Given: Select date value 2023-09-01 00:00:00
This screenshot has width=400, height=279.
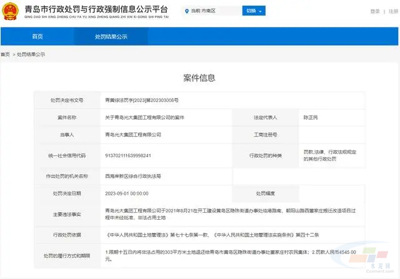Looking at the screenshot, I should click(127, 193).
